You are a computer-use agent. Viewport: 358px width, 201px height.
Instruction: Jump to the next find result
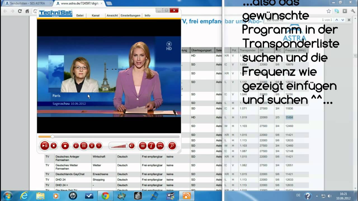[343, 20]
